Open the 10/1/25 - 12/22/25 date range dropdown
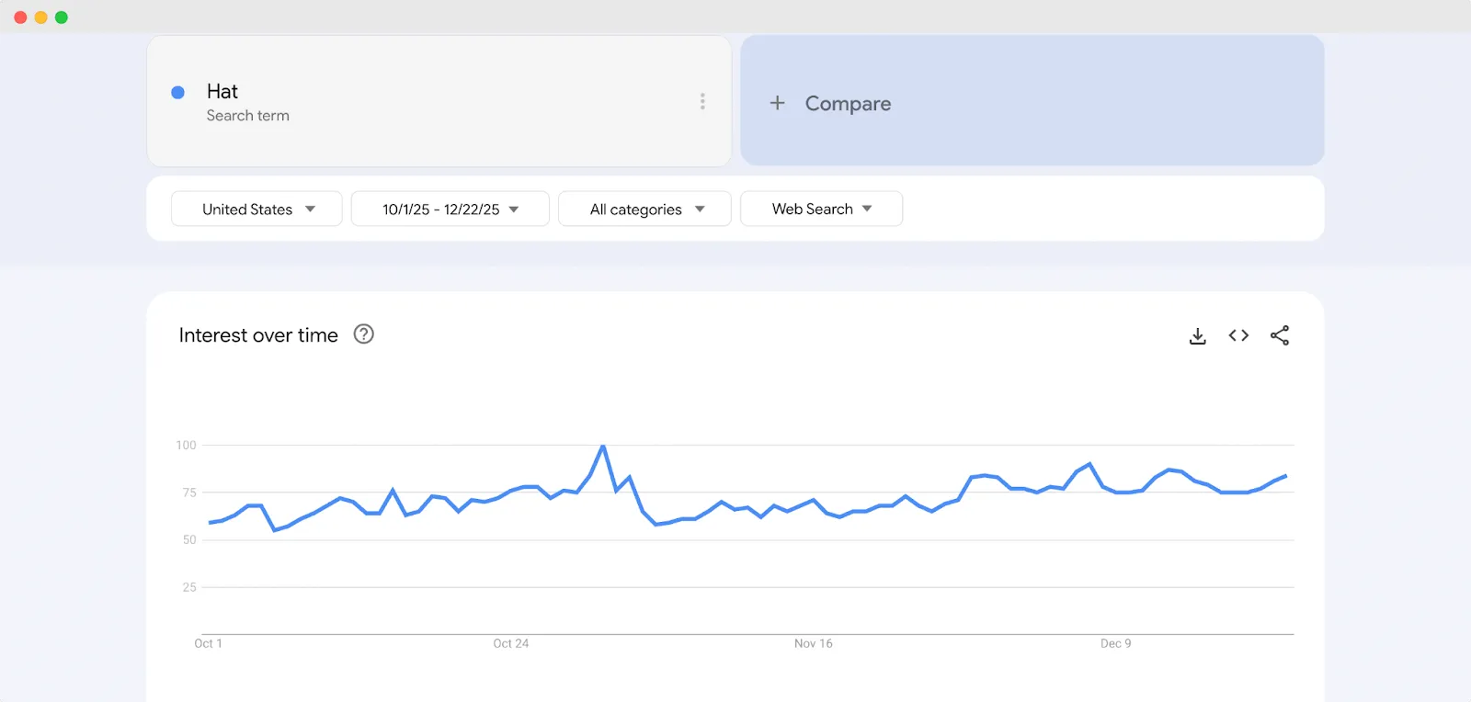Screen dimensions: 1471x702 click(450, 209)
